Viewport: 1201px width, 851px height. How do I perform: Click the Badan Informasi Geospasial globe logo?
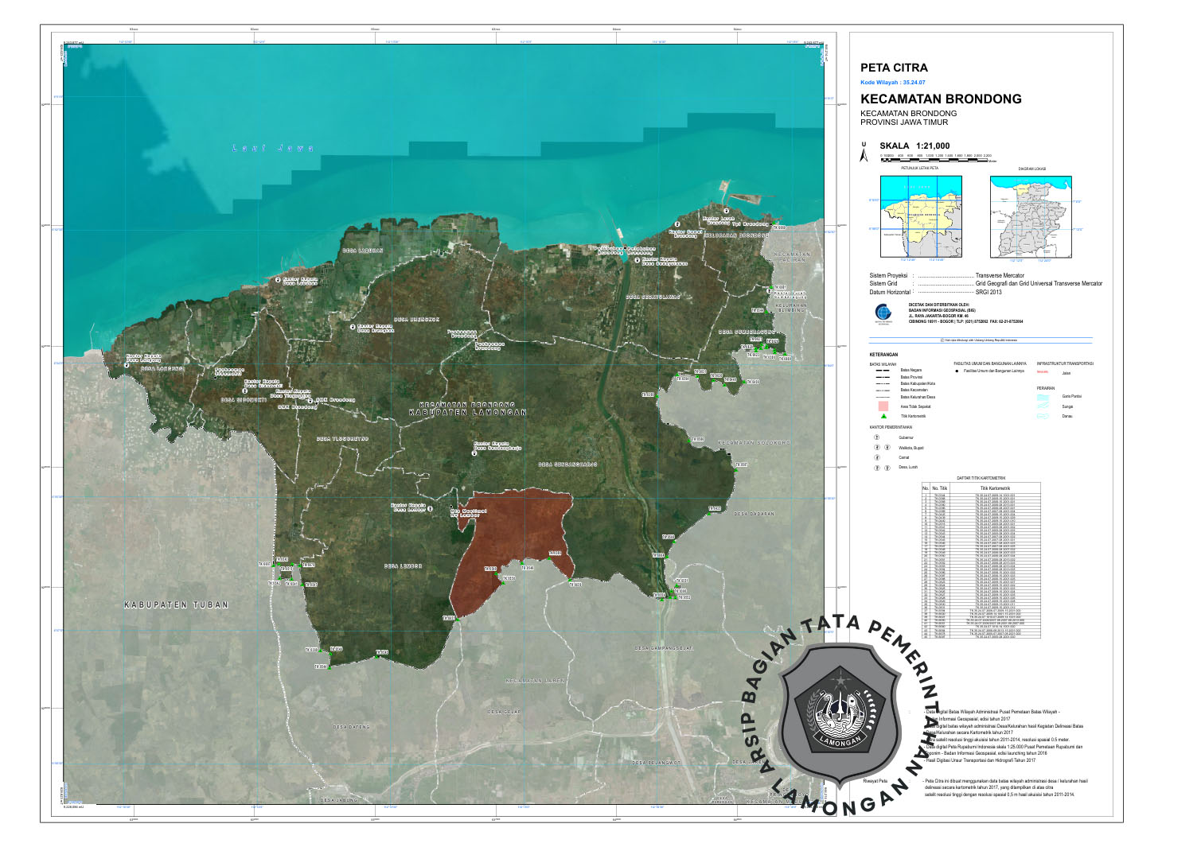click(x=883, y=313)
